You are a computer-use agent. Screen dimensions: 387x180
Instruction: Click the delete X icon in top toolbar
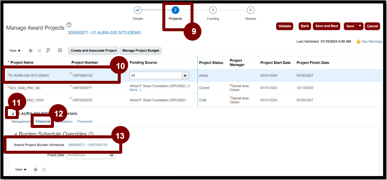[39, 51]
